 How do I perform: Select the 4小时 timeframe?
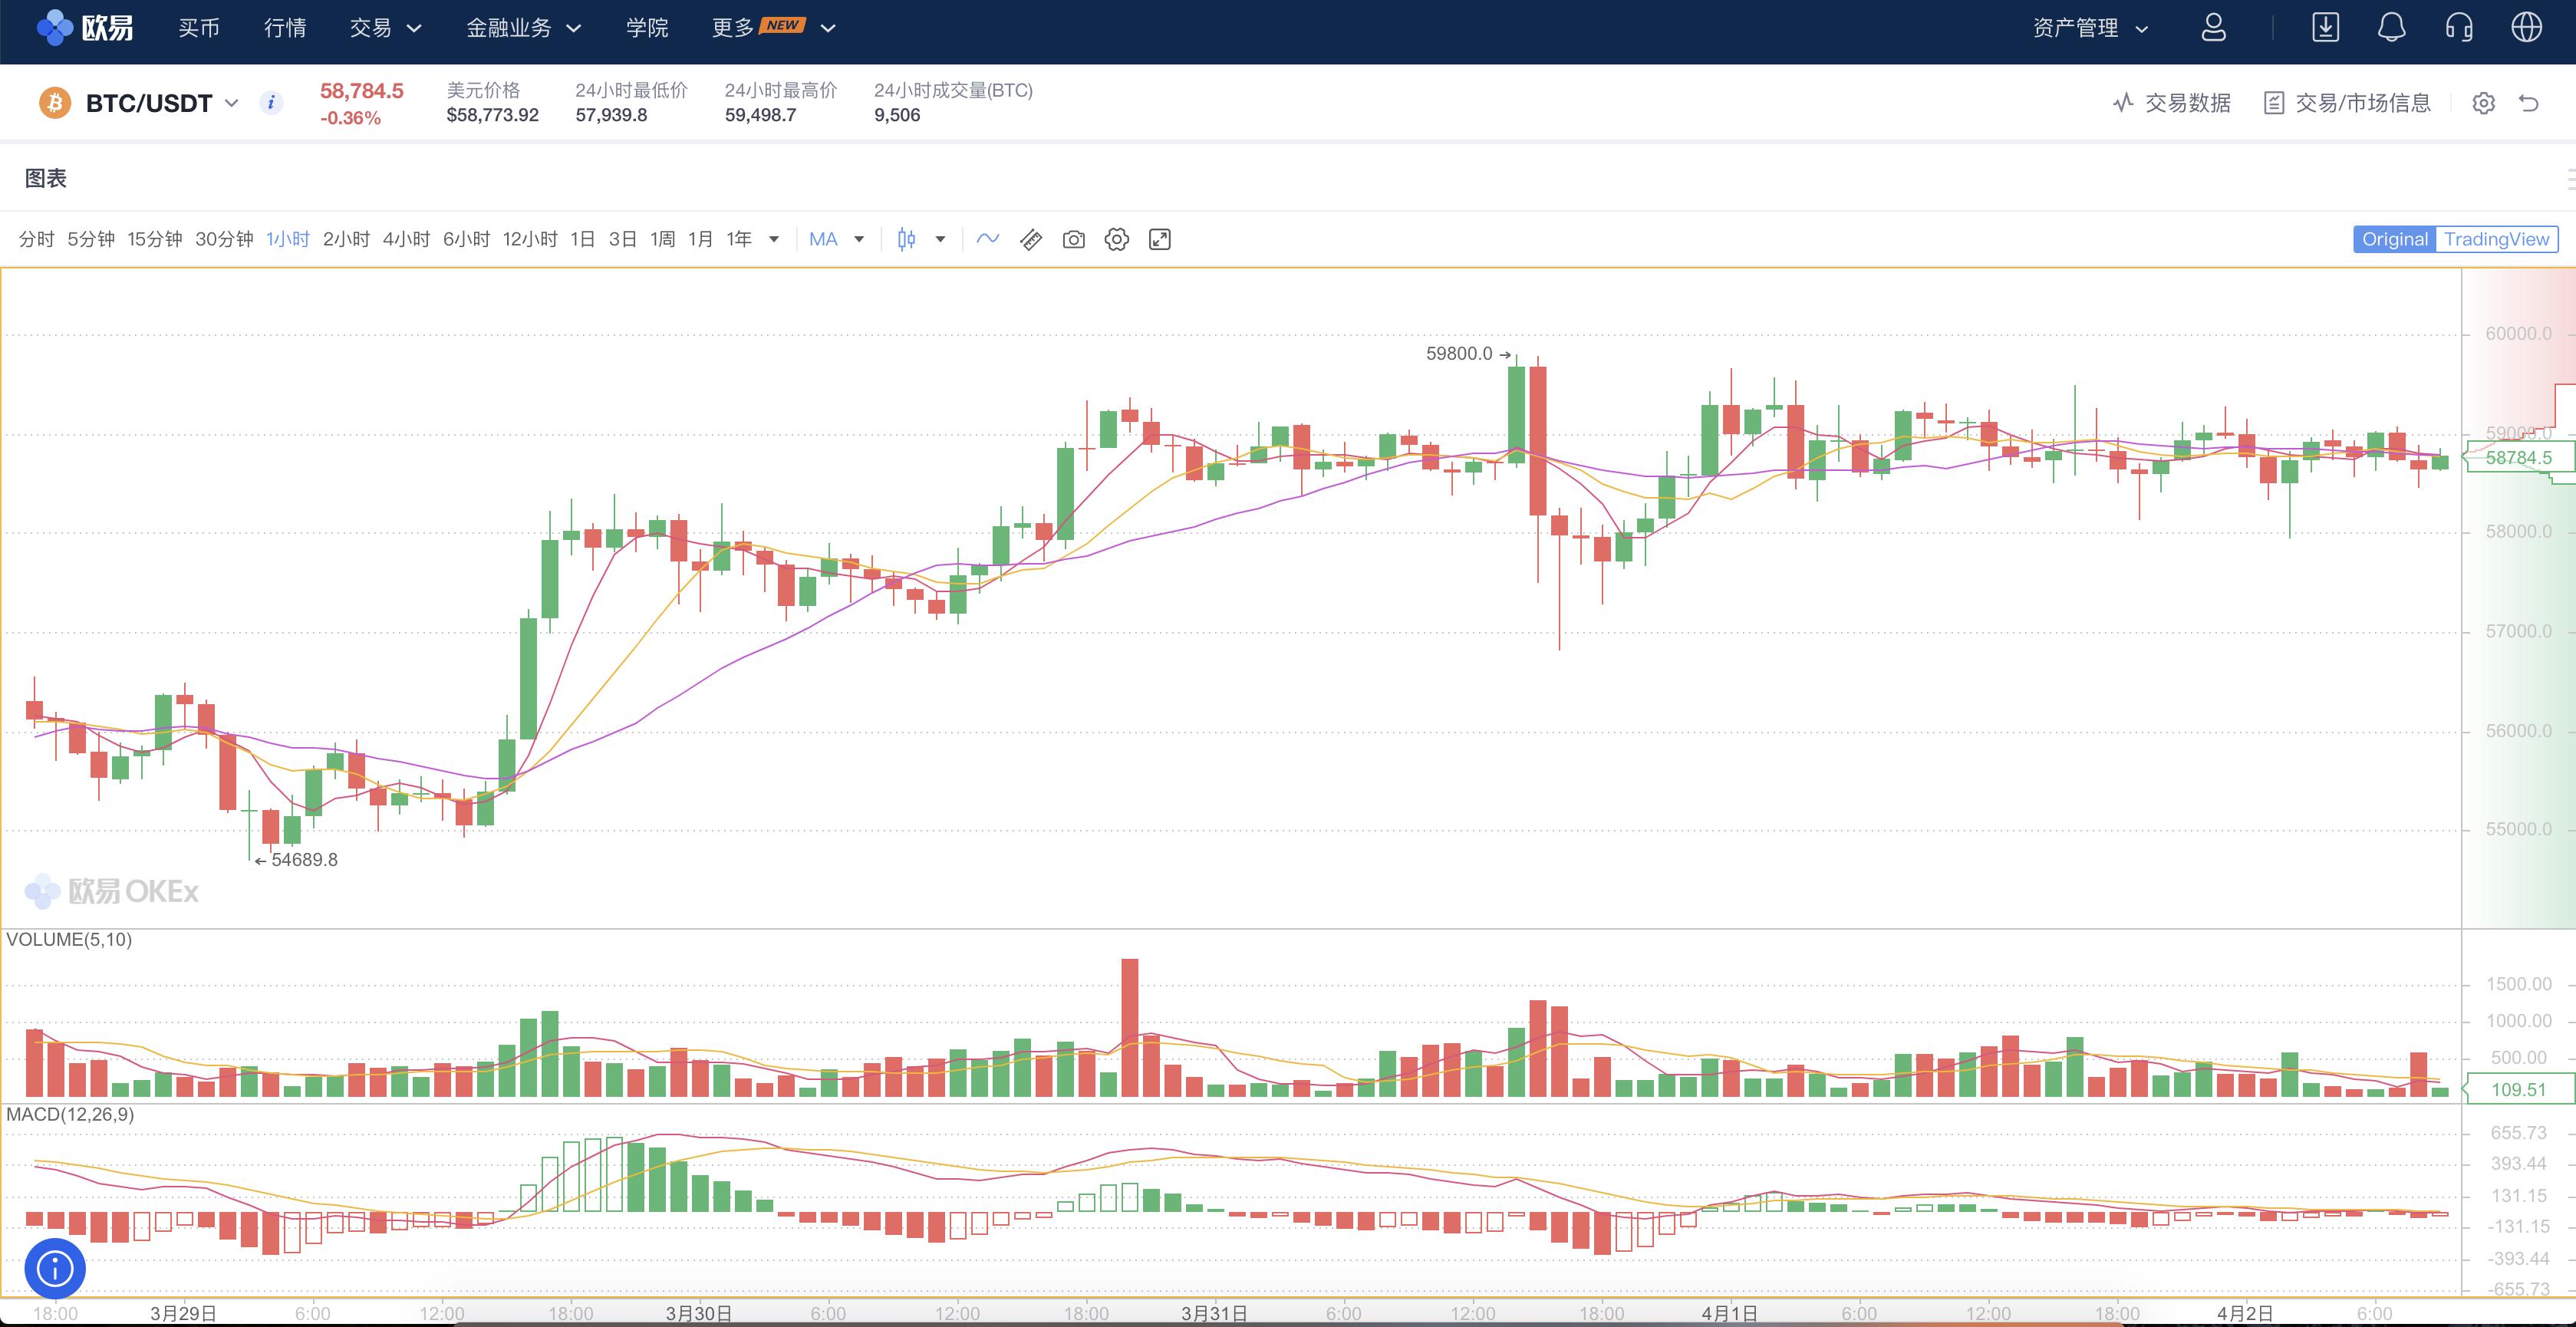406,240
